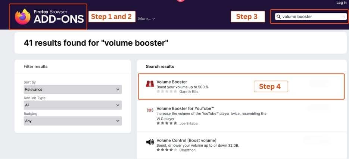Click the Volume Booster for YouTube icon
Viewport: 349px width, 159px height.
pos(150,111)
